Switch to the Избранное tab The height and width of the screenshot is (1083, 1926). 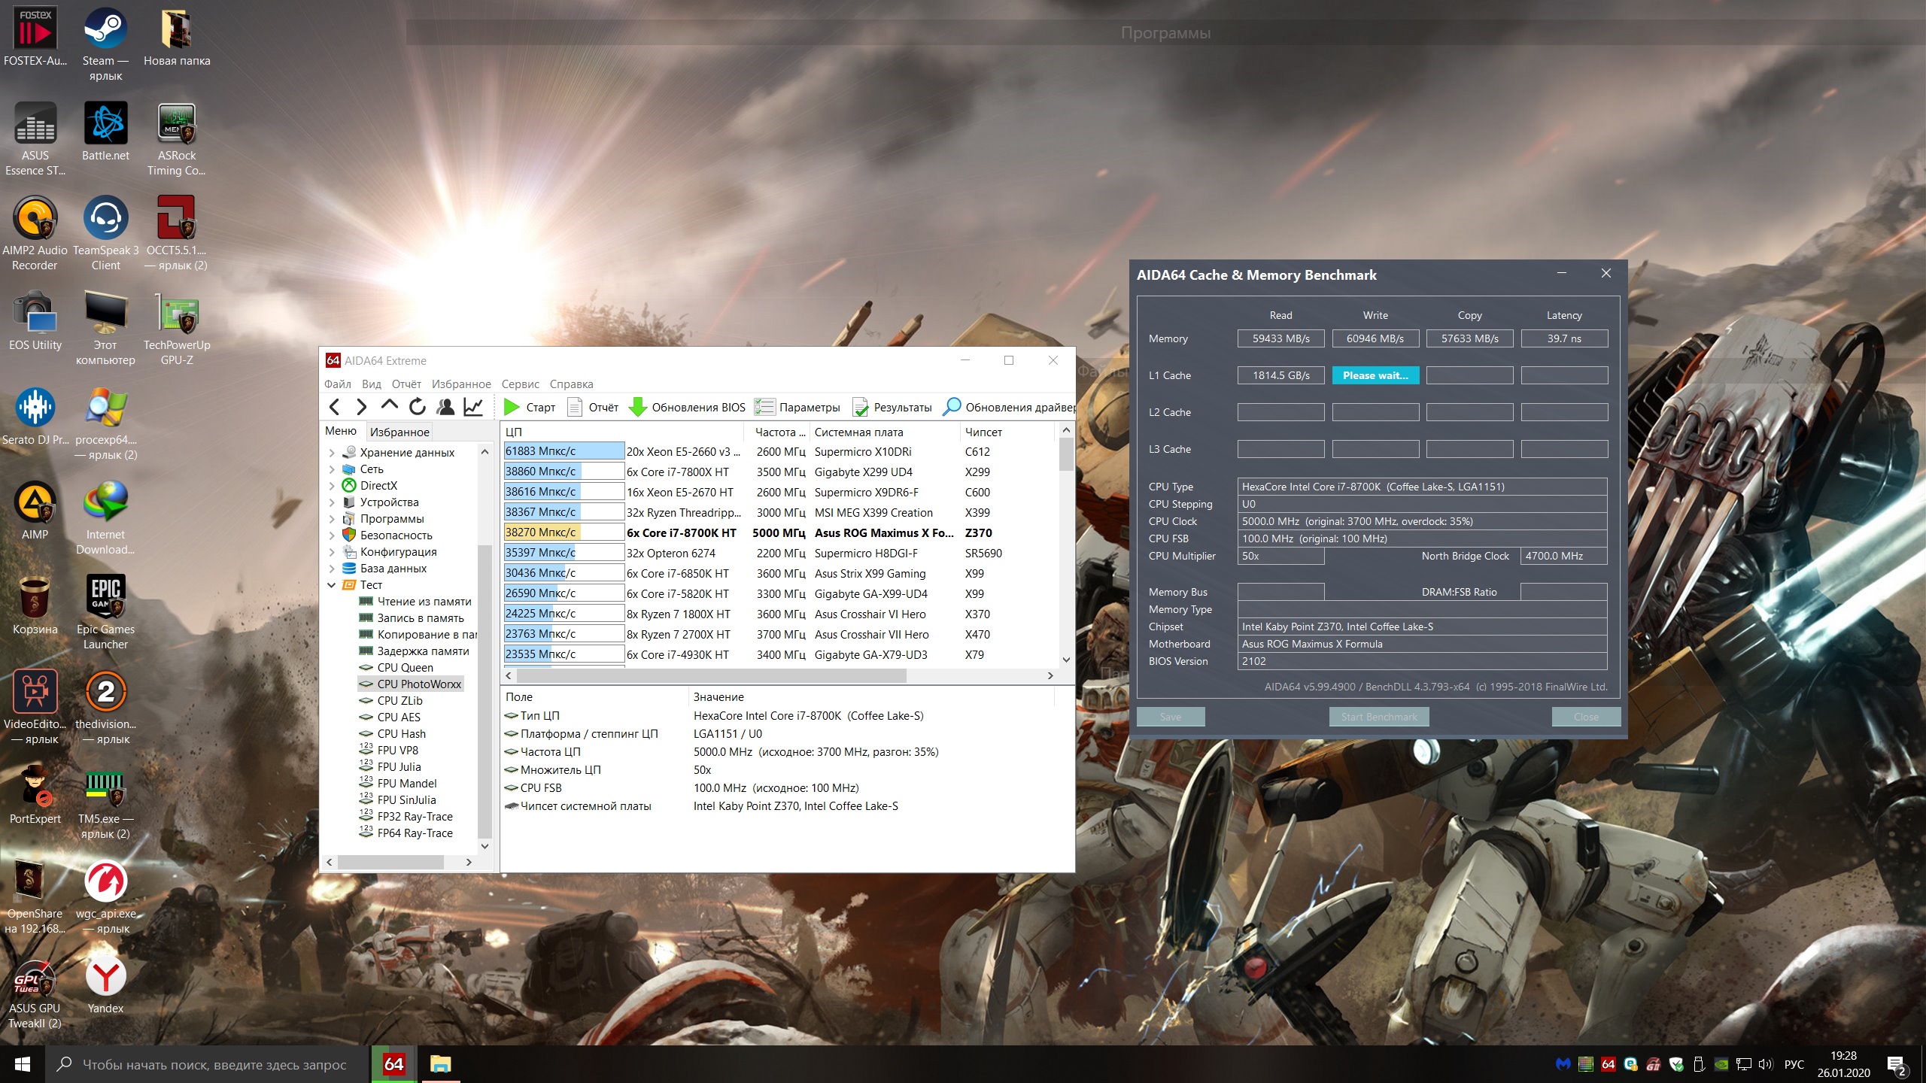[399, 432]
